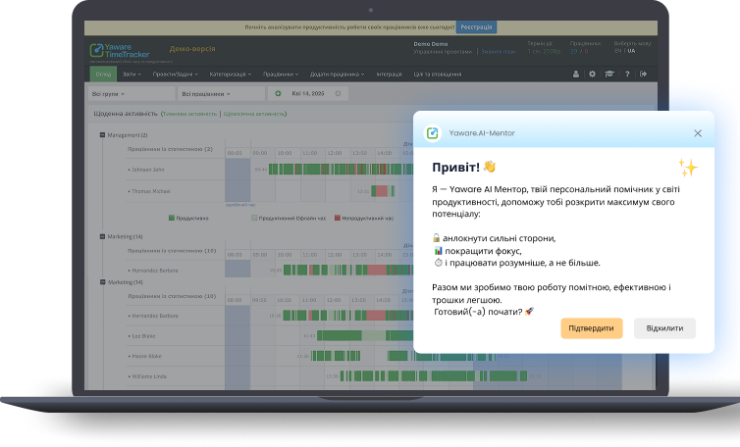Click the Demo Demo account name
Image resolution: width=740 pixels, height=447 pixels.
click(431, 44)
